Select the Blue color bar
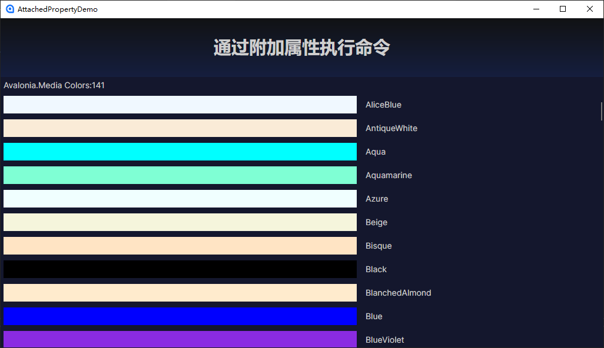 point(180,316)
